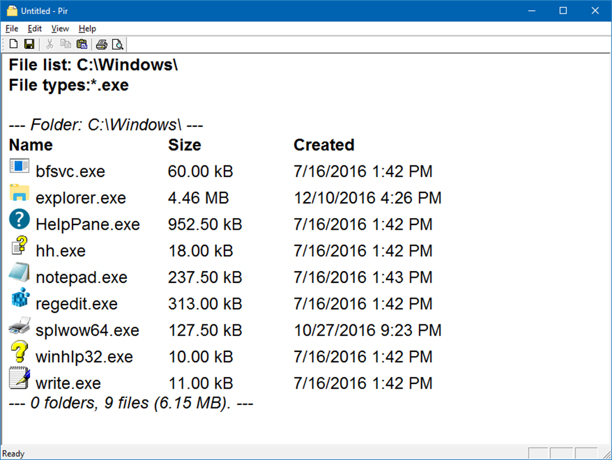Click the HelpPane.exe question mark icon

point(19,219)
